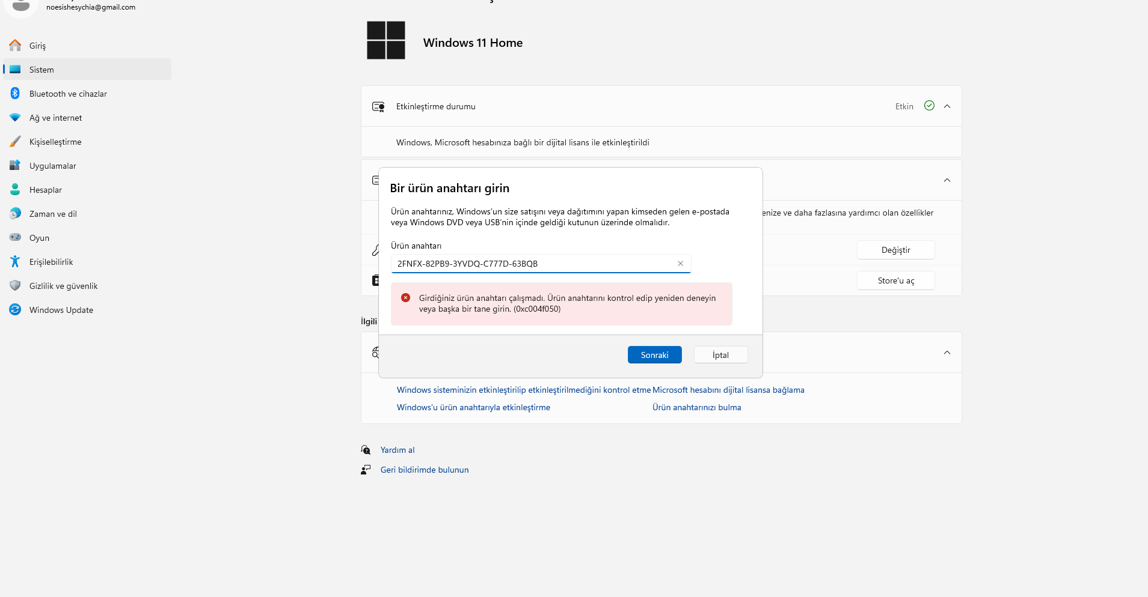The height and width of the screenshot is (597, 1148).
Task: Open Hesaplar settings
Action: point(87,190)
